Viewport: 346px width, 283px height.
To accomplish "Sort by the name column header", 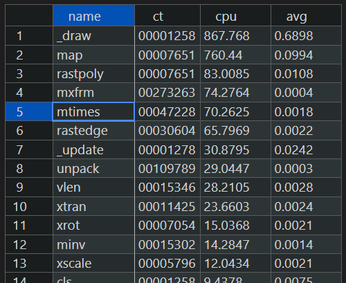I will [93, 15].
